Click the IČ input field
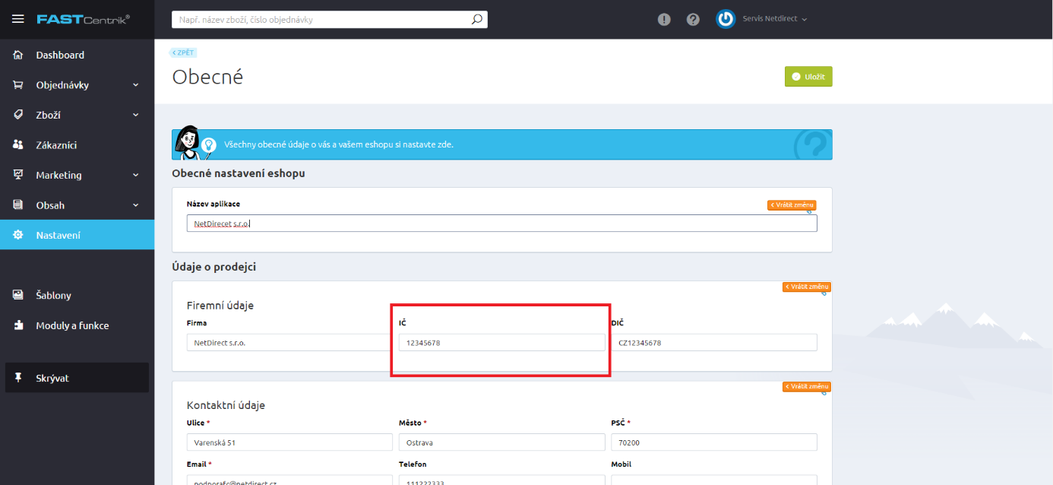1053x485 pixels. 502,342
